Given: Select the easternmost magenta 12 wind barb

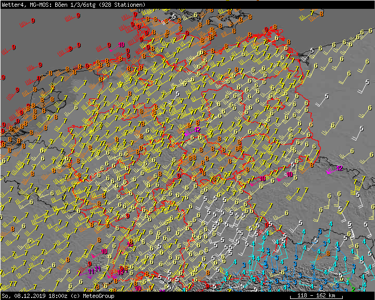Looking at the screenshot, I should 340,168.
